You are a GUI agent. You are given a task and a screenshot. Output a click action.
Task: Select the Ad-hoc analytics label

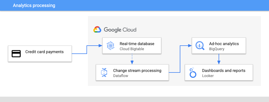point(224,44)
